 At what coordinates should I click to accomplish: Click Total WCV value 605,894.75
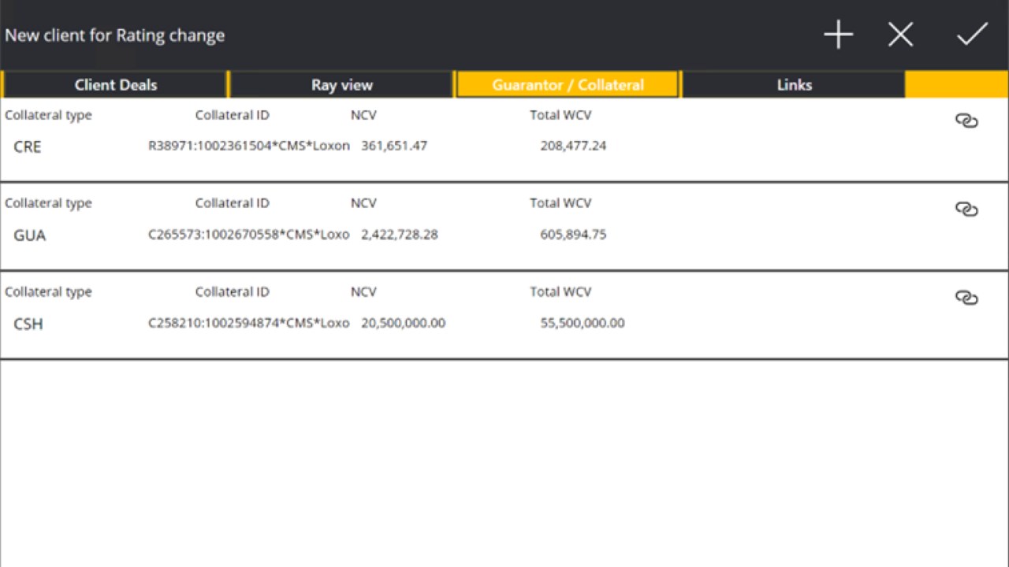(x=573, y=234)
